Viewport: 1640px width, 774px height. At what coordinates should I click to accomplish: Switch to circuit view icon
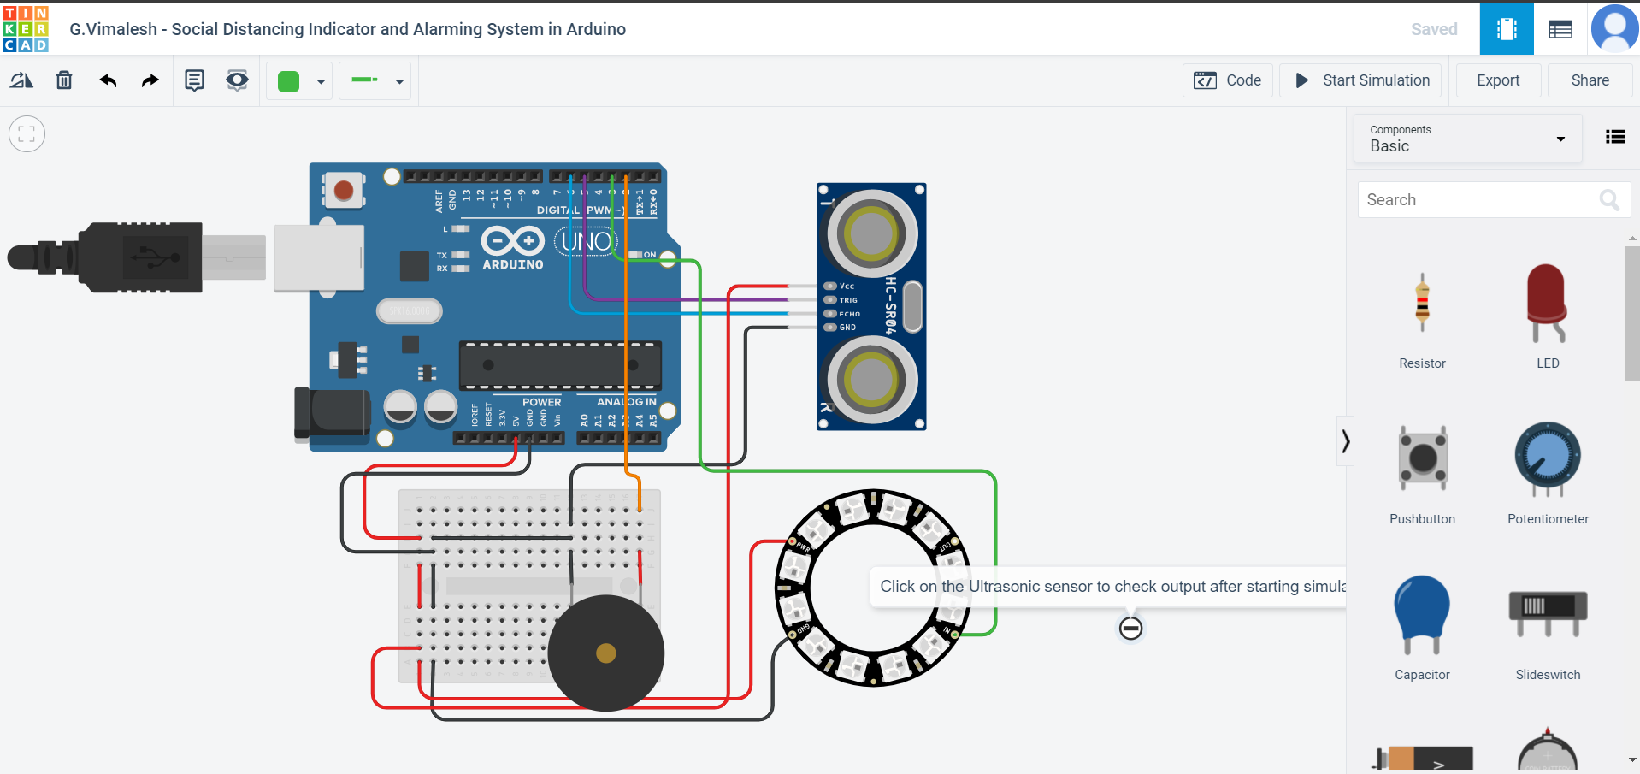[1507, 29]
